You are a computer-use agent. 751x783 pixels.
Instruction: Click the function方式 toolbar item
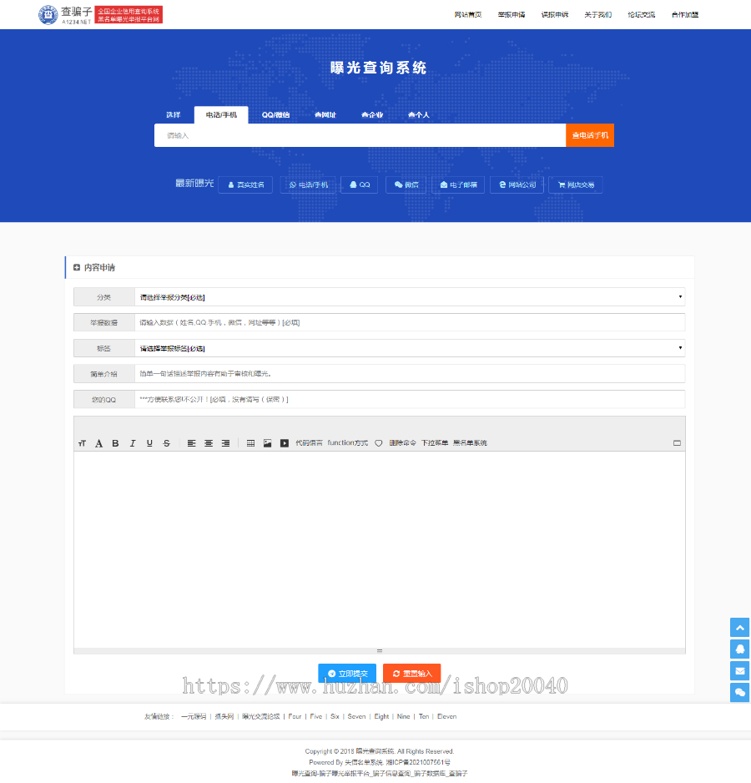click(347, 443)
